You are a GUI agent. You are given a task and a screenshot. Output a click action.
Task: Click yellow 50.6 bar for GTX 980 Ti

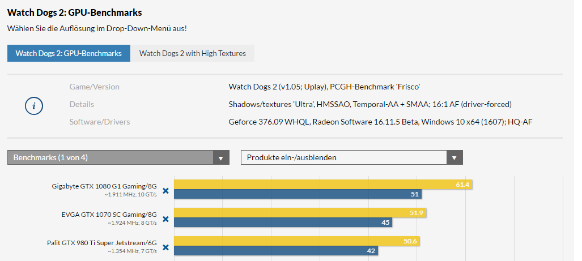point(297,241)
